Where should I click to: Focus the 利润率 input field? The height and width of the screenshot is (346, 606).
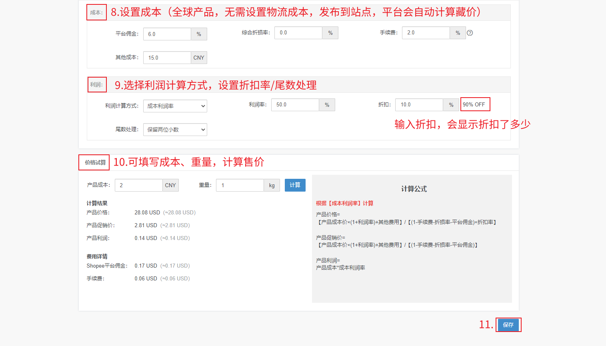[295, 105]
